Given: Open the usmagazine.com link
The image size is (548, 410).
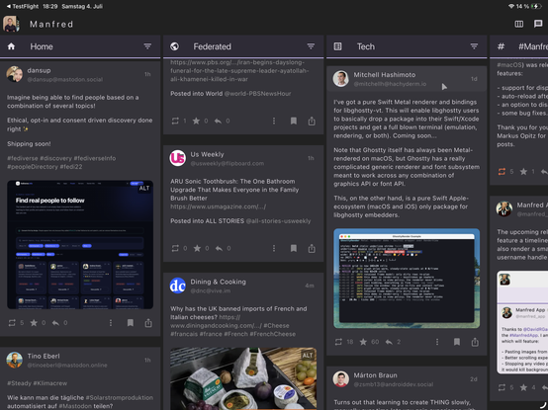Looking at the screenshot, I should click(x=218, y=206).
